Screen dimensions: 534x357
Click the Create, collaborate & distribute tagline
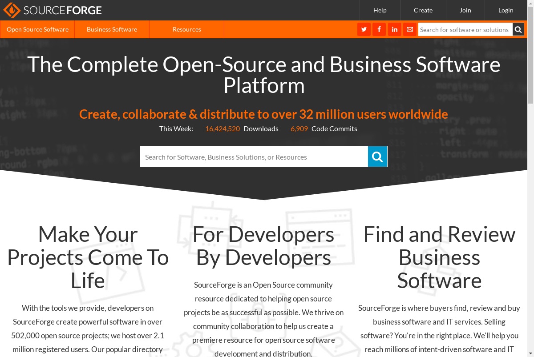263,114
